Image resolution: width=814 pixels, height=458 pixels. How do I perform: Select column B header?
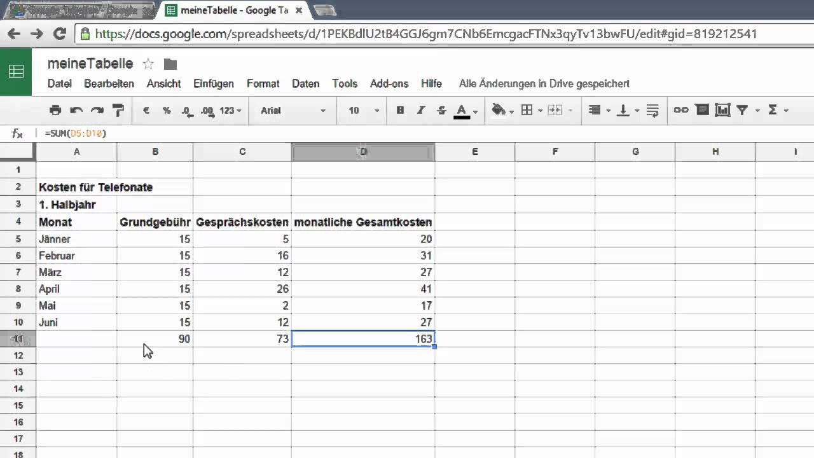pyautogui.click(x=155, y=151)
